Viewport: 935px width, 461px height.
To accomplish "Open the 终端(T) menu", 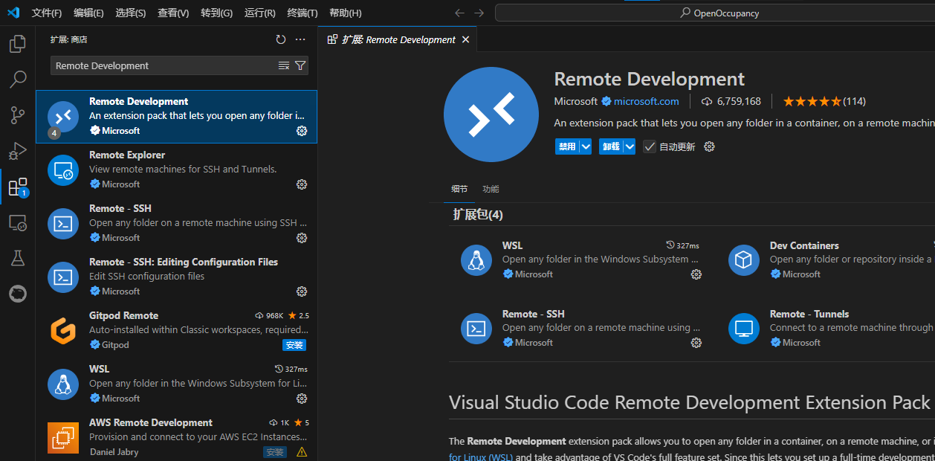I will (x=302, y=13).
